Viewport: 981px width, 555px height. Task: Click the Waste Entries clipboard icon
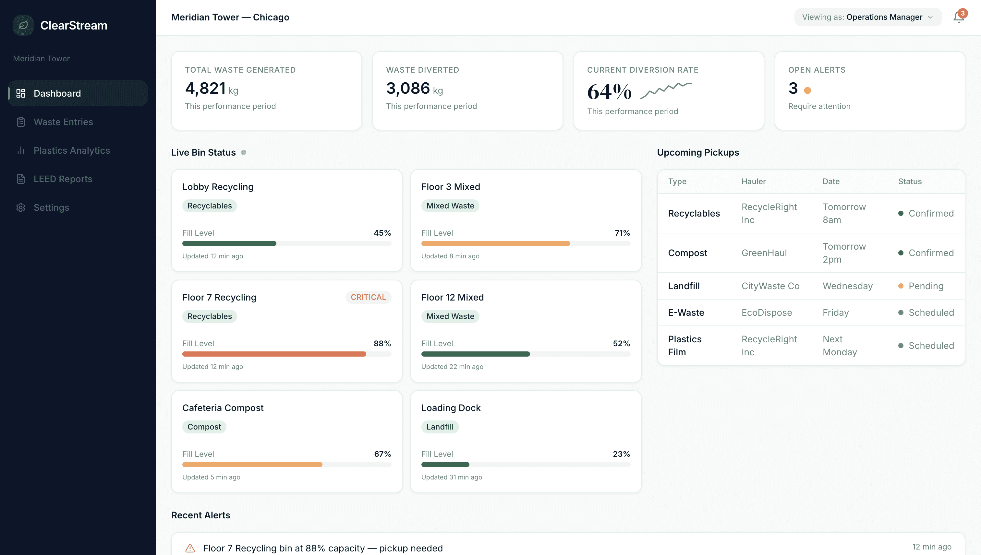(x=20, y=122)
